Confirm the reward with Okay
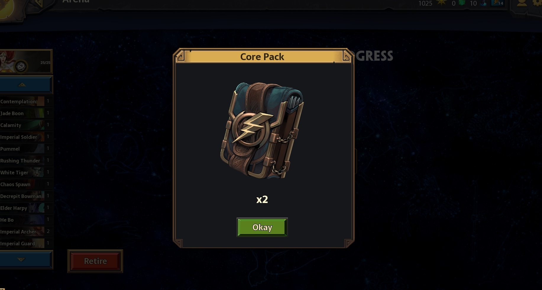 (x=262, y=227)
